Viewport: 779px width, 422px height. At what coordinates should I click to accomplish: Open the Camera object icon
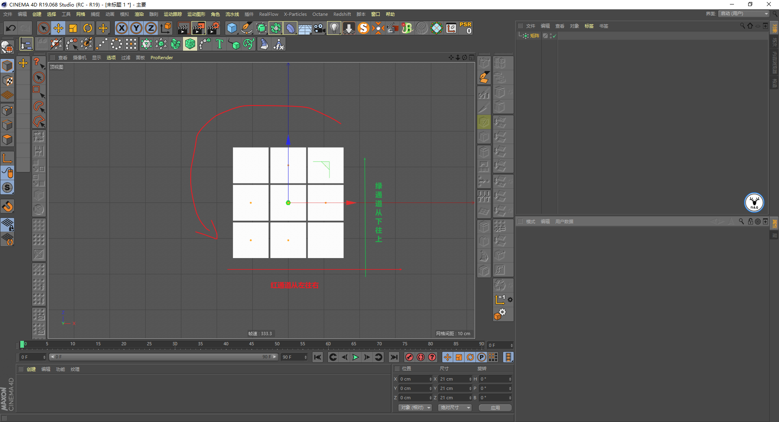coord(319,28)
